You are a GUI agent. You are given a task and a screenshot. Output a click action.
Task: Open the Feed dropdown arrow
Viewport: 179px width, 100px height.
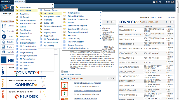click(x=69, y=72)
